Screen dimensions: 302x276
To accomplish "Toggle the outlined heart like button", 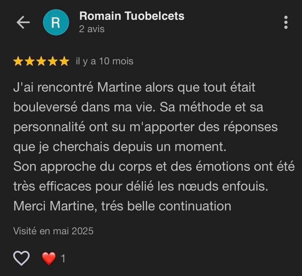I will pyautogui.click(x=21, y=258).
